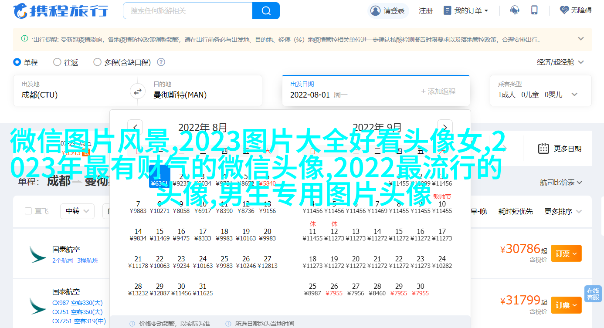The width and height of the screenshot is (604, 328).
Task: Open 更多排序 sort dropdown
Action: point(563,211)
